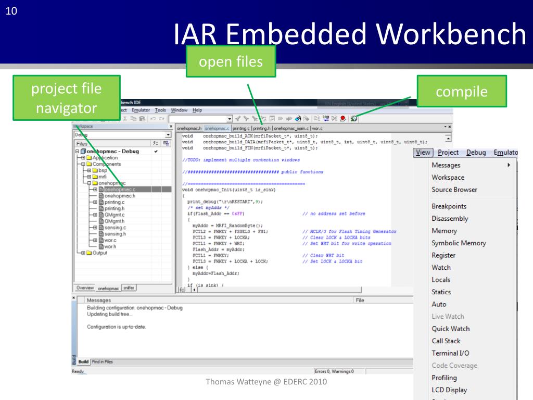
Task: Expand the mrfi folder node
Action: click(x=89, y=177)
